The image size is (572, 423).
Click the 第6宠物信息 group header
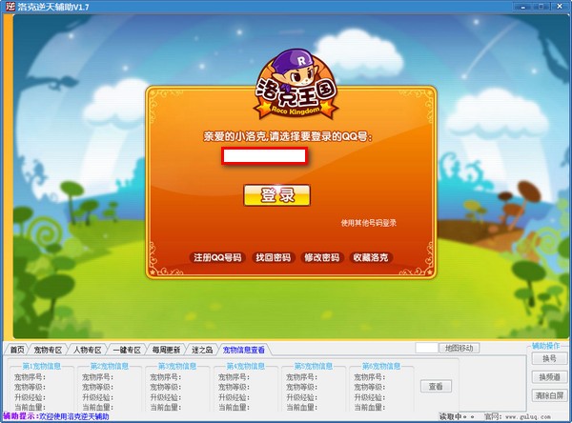381,366
